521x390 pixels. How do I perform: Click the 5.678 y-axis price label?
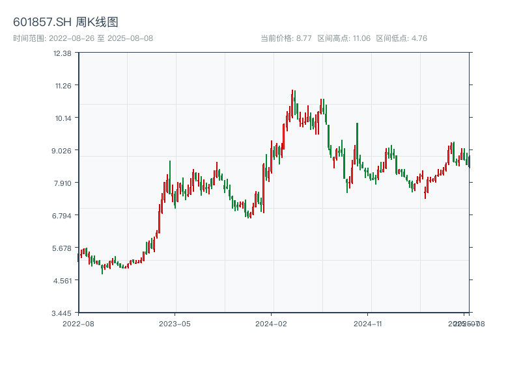click(63, 248)
